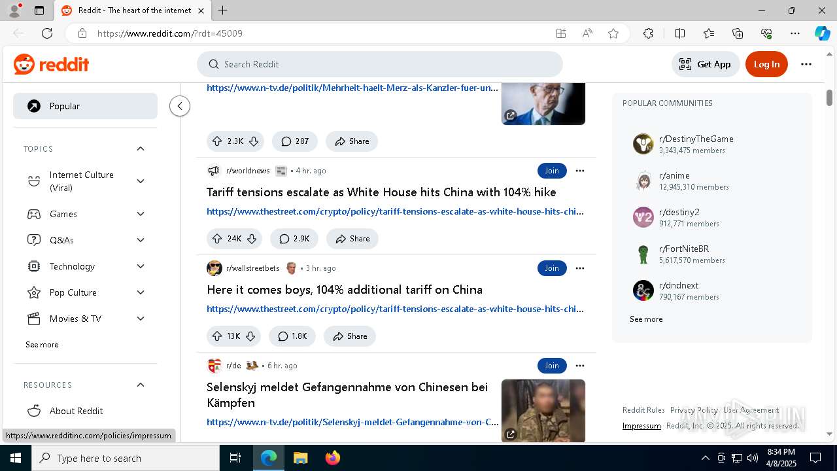The width and height of the screenshot is (837, 471).
Task: Open 'Here it comes boys' post title
Action: [345, 290]
